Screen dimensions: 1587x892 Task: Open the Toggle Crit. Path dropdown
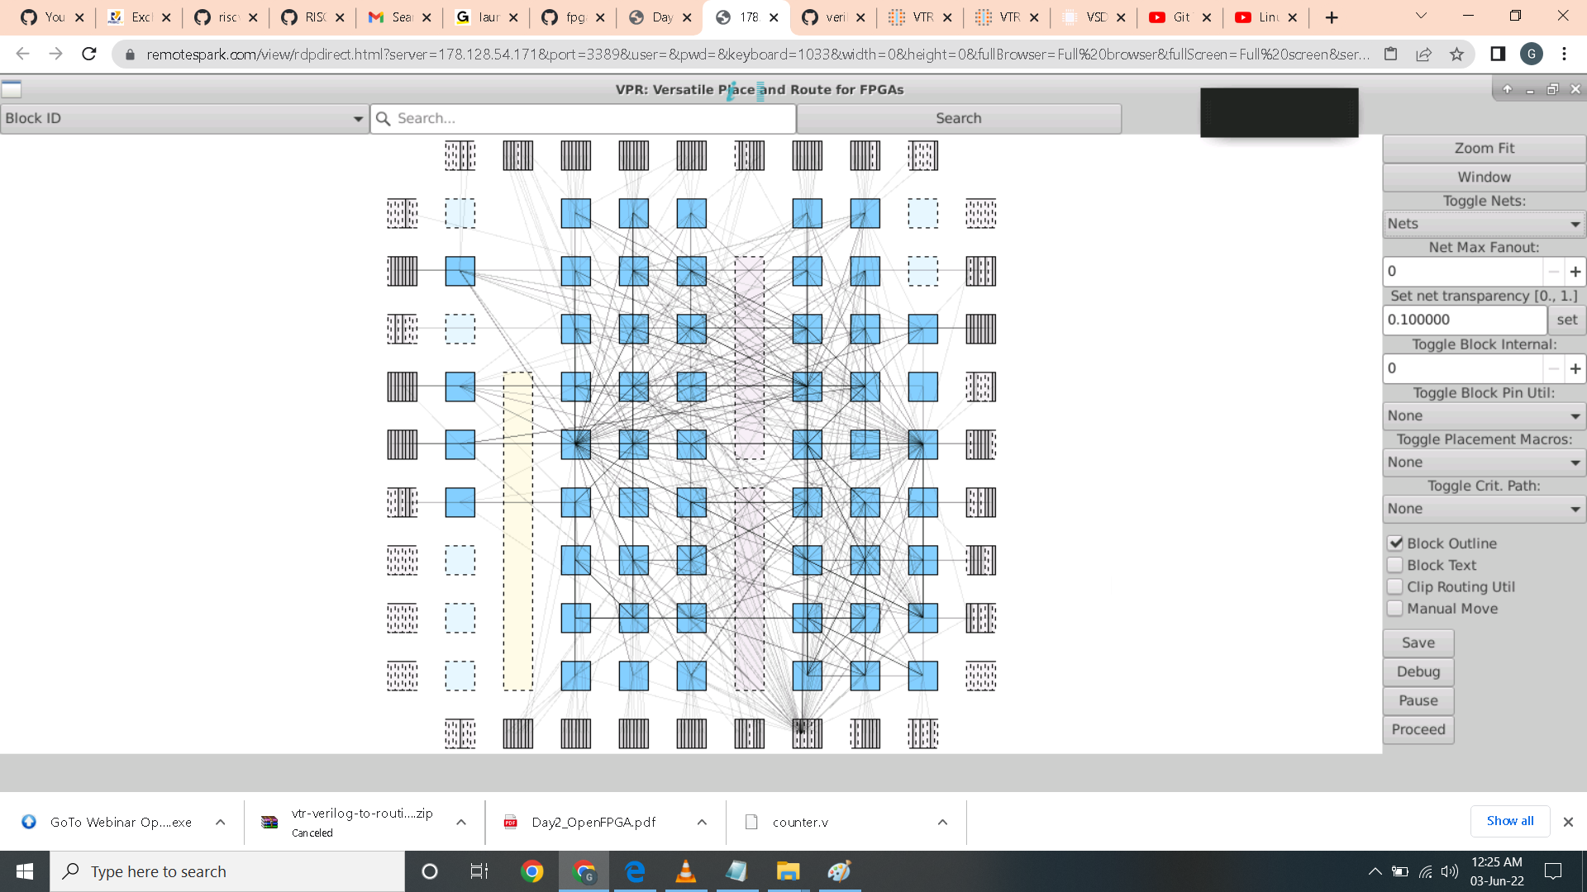[x=1484, y=509]
